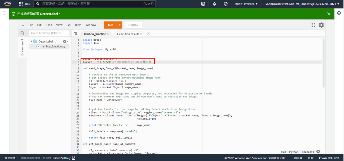The height and width of the screenshot is (161, 344).
Task: Open the Window menu
Action: [x=91, y=25]
